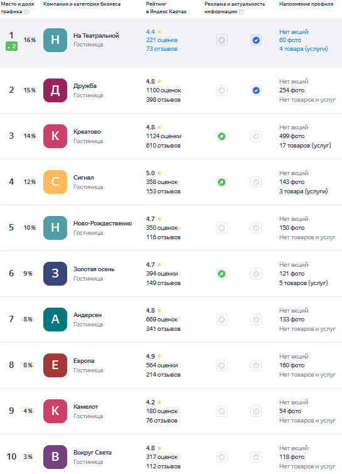342x474 pixels.
Task: Select the Рейтинг в Яндекс Картах column header
Action: pyautogui.click(x=166, y=8)
